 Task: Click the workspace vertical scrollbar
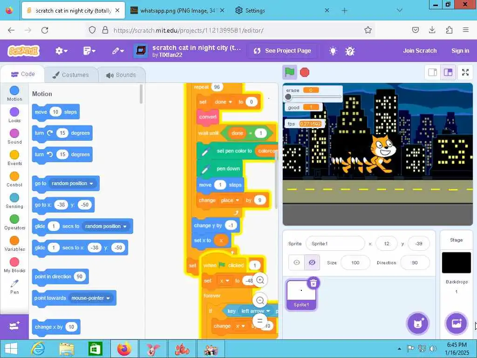point(276,180)
